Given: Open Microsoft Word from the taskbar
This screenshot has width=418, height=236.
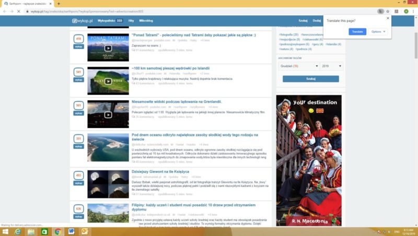Looking at the screenshot, I should 71,232.
